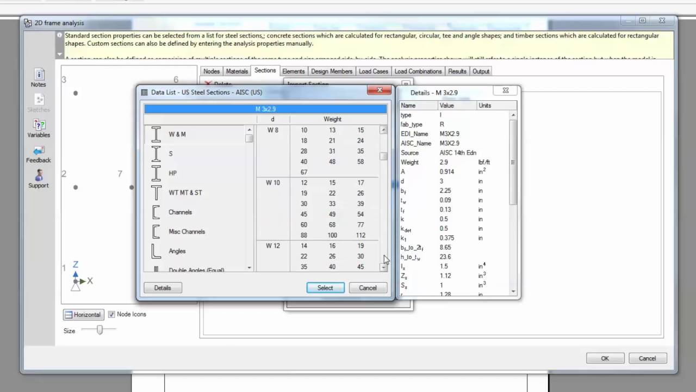696x392 pixels.
Task: Select W 12 weight 14 cell
Action: click(x=304, y=246)
